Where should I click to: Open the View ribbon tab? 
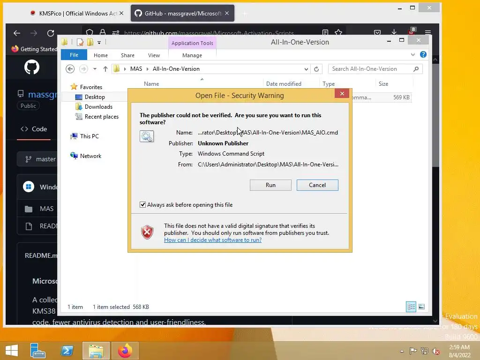point(154,55)
